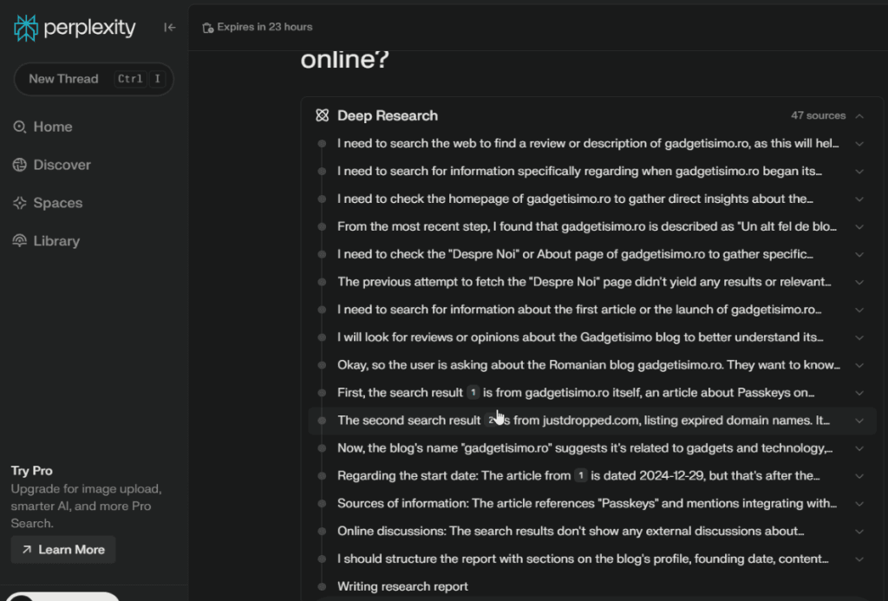The image size is (888, 601).
Task: Expand step 'check the homepage of gadgetisimo.ro'
Action: [x=859, y=199]
